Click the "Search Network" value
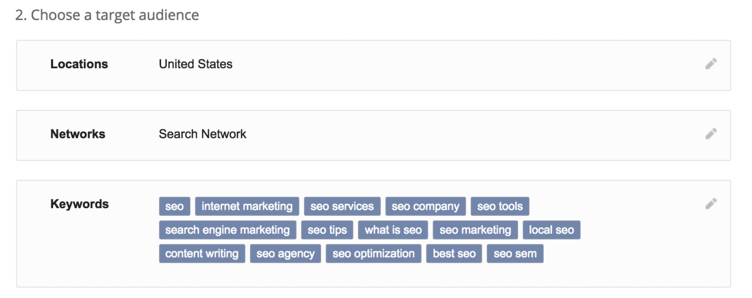752x298 pixels. [x=202, y=134]
